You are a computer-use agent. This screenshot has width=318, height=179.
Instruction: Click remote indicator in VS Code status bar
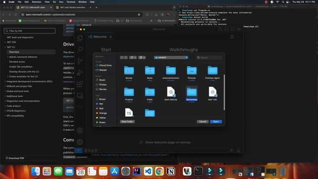tap(78, 151)
